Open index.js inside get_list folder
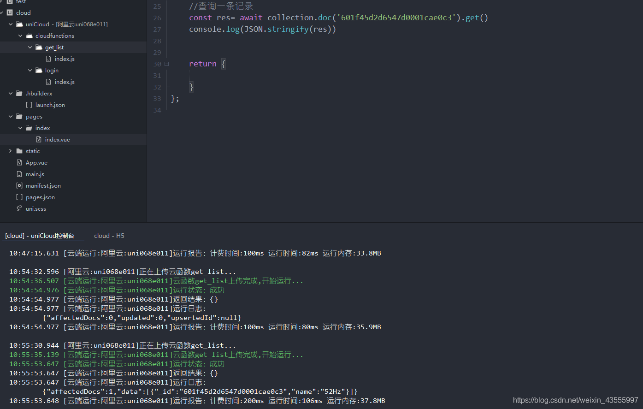This screenshot has width=643, height=409. (65, 59)
